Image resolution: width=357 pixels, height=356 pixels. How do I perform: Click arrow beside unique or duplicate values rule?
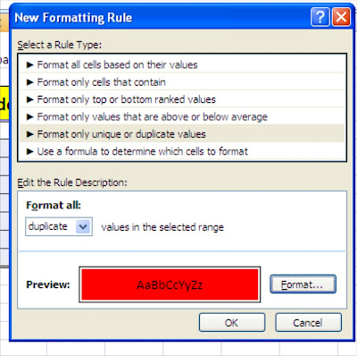pyautogui.click(x=29, y=134)
